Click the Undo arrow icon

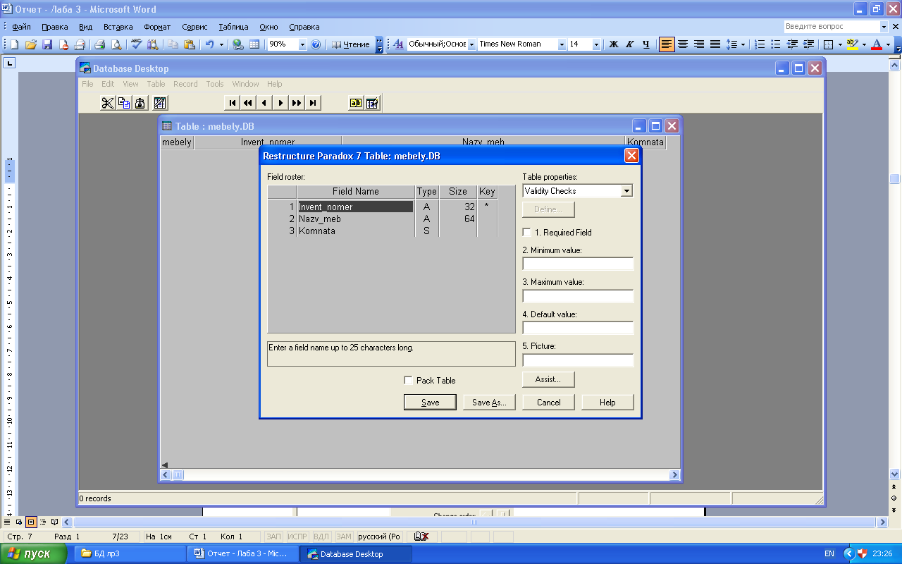[209, 44]
